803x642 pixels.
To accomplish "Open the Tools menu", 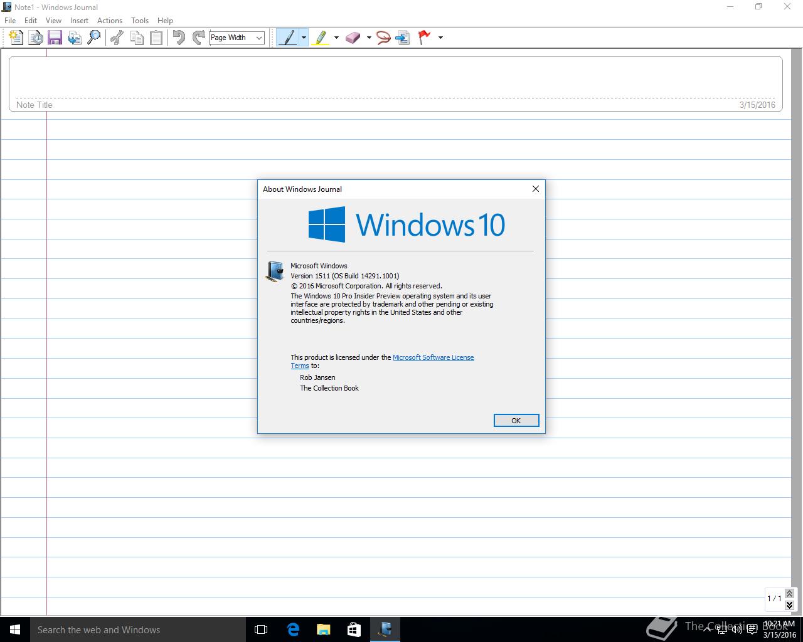I will [140, 21].
